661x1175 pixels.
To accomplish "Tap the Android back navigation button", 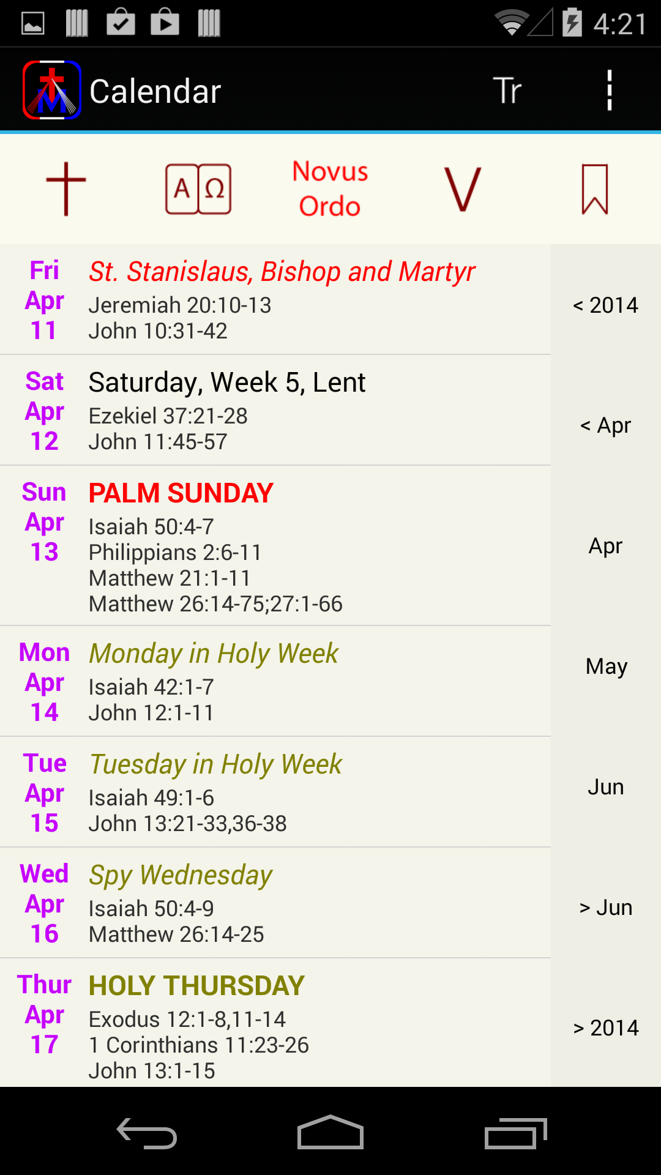I will pos(147,1133).
